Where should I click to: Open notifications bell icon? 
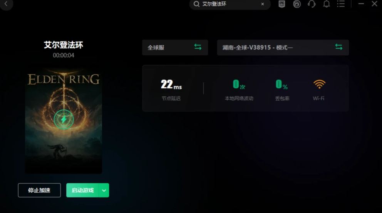tap(327, 4)
